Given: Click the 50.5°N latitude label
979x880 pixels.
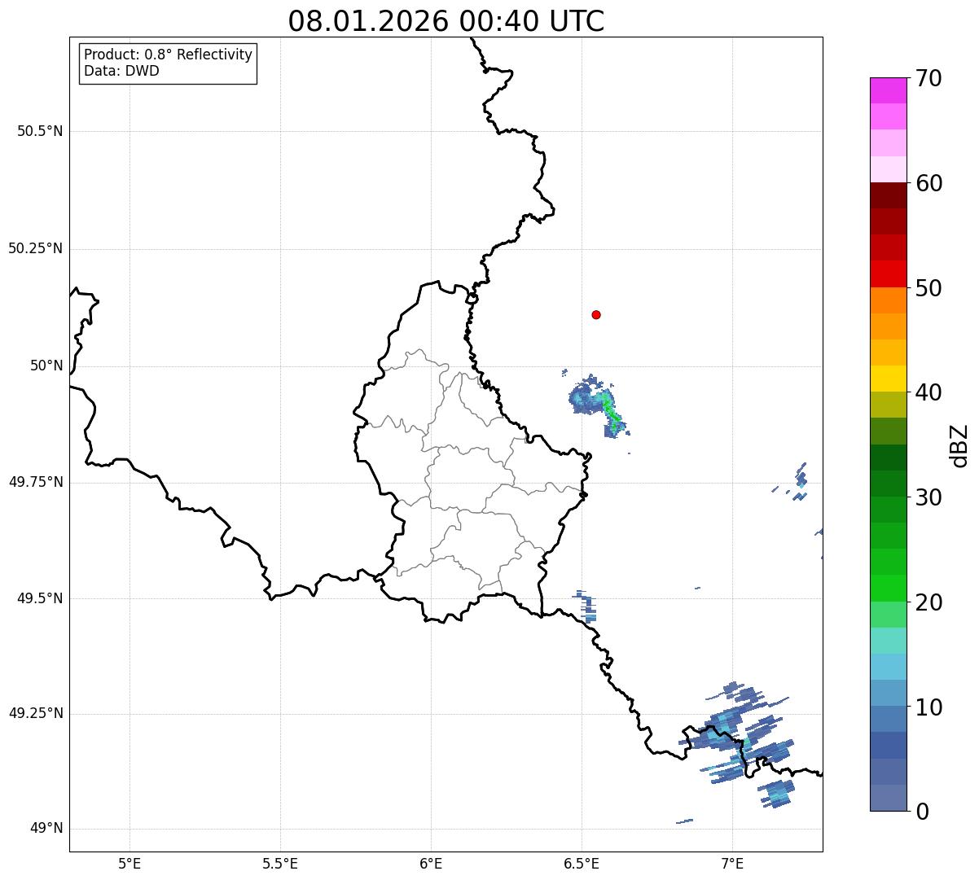Looking at the screenshot, I should tap(40, 131).
